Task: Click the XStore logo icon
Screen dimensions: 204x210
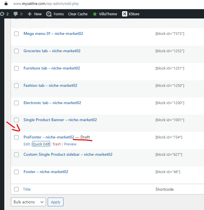Action: click(125, 14)
